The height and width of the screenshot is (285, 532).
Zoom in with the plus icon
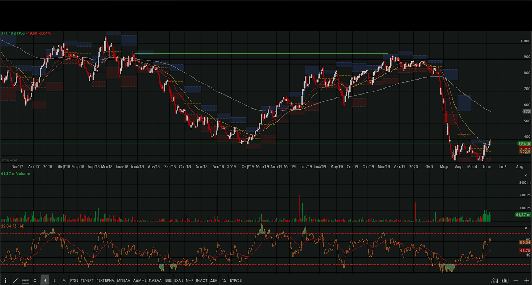(526, 280)
